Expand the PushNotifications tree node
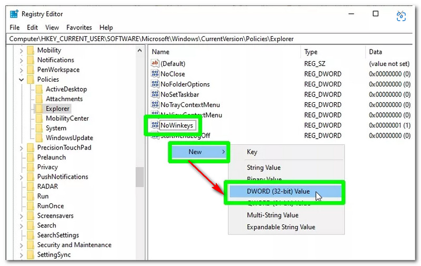This screenshot has width=421, height=266. point(21,177)
